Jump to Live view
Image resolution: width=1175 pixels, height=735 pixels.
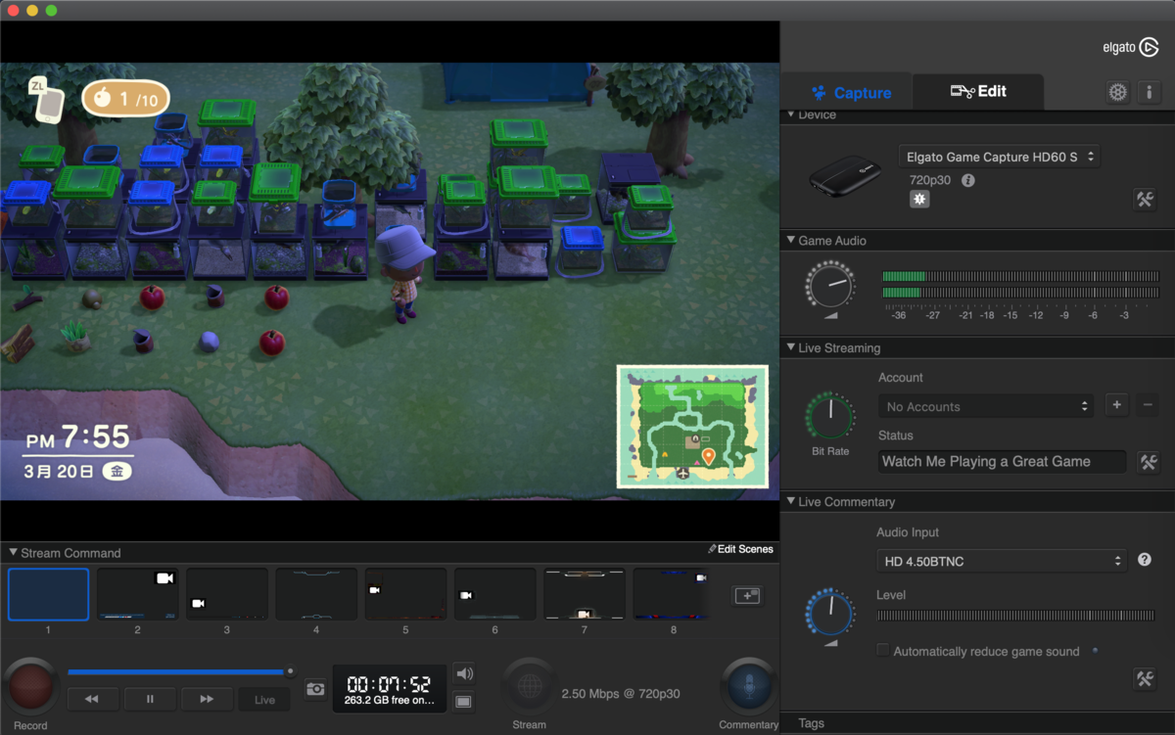[264, 699]
